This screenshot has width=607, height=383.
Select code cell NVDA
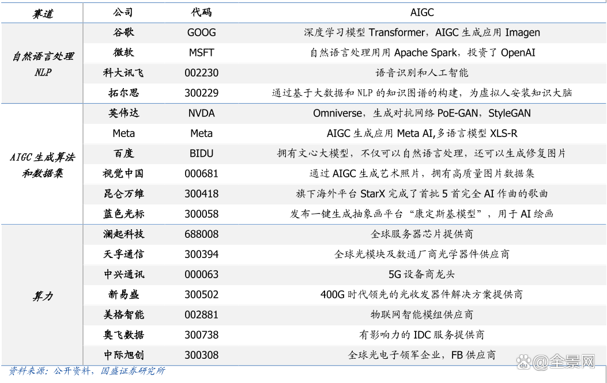pos(201,113)
